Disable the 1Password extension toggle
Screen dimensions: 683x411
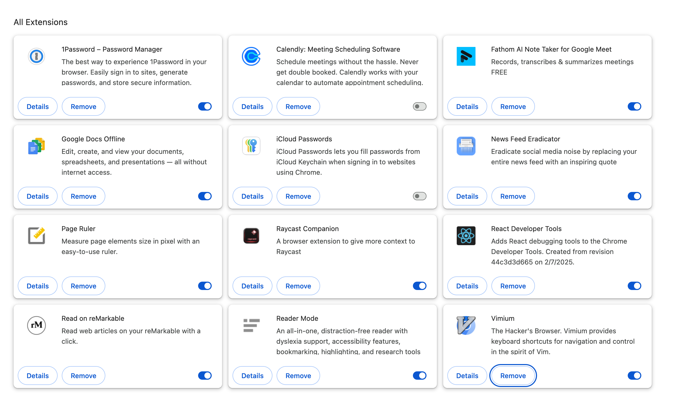click(205, 107)
